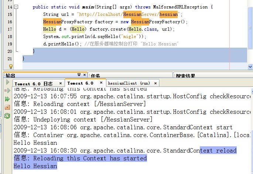Click the word factory on line 16
The width and height of the screenshot is (253, 174).
104,22
